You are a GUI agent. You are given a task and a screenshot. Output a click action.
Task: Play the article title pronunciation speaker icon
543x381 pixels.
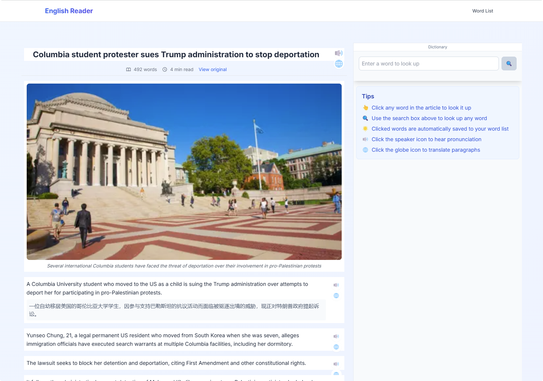point(339,53)
